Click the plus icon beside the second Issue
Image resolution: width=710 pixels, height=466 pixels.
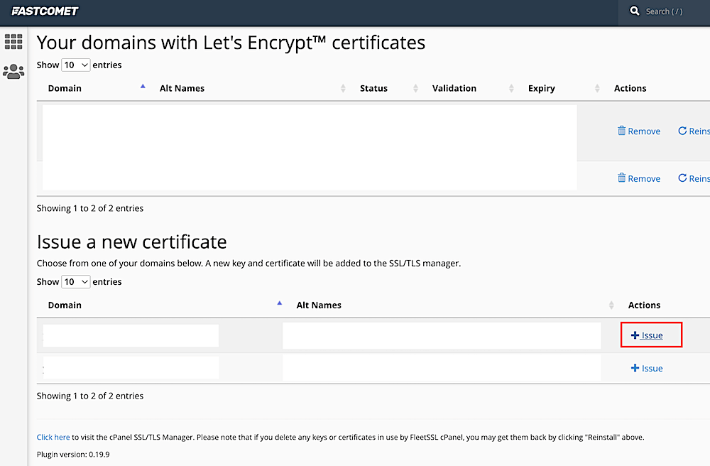pyautogui.click(x=635, y=368)
